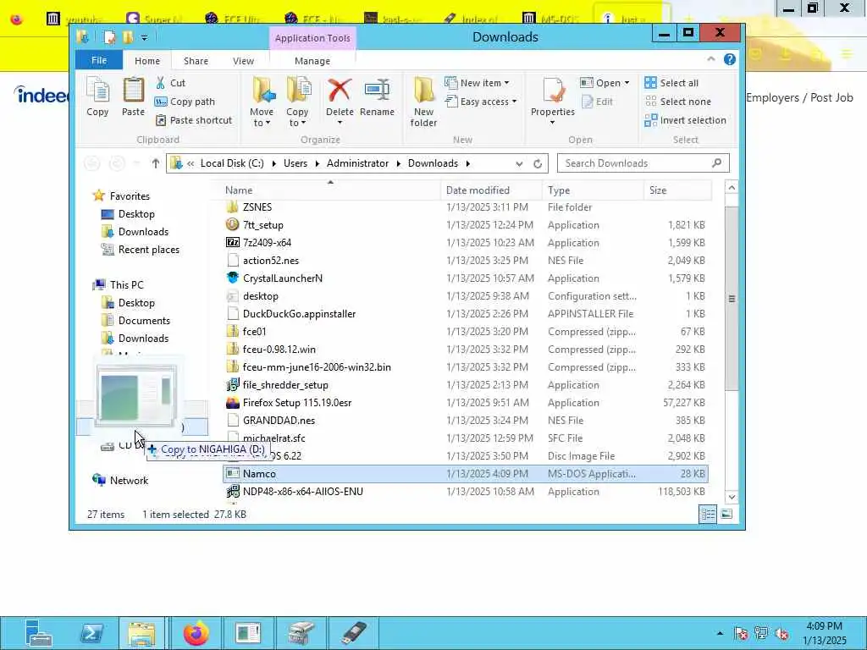
Task: Click the Paste clipboard icon
Action: click(x=133, y=96)
